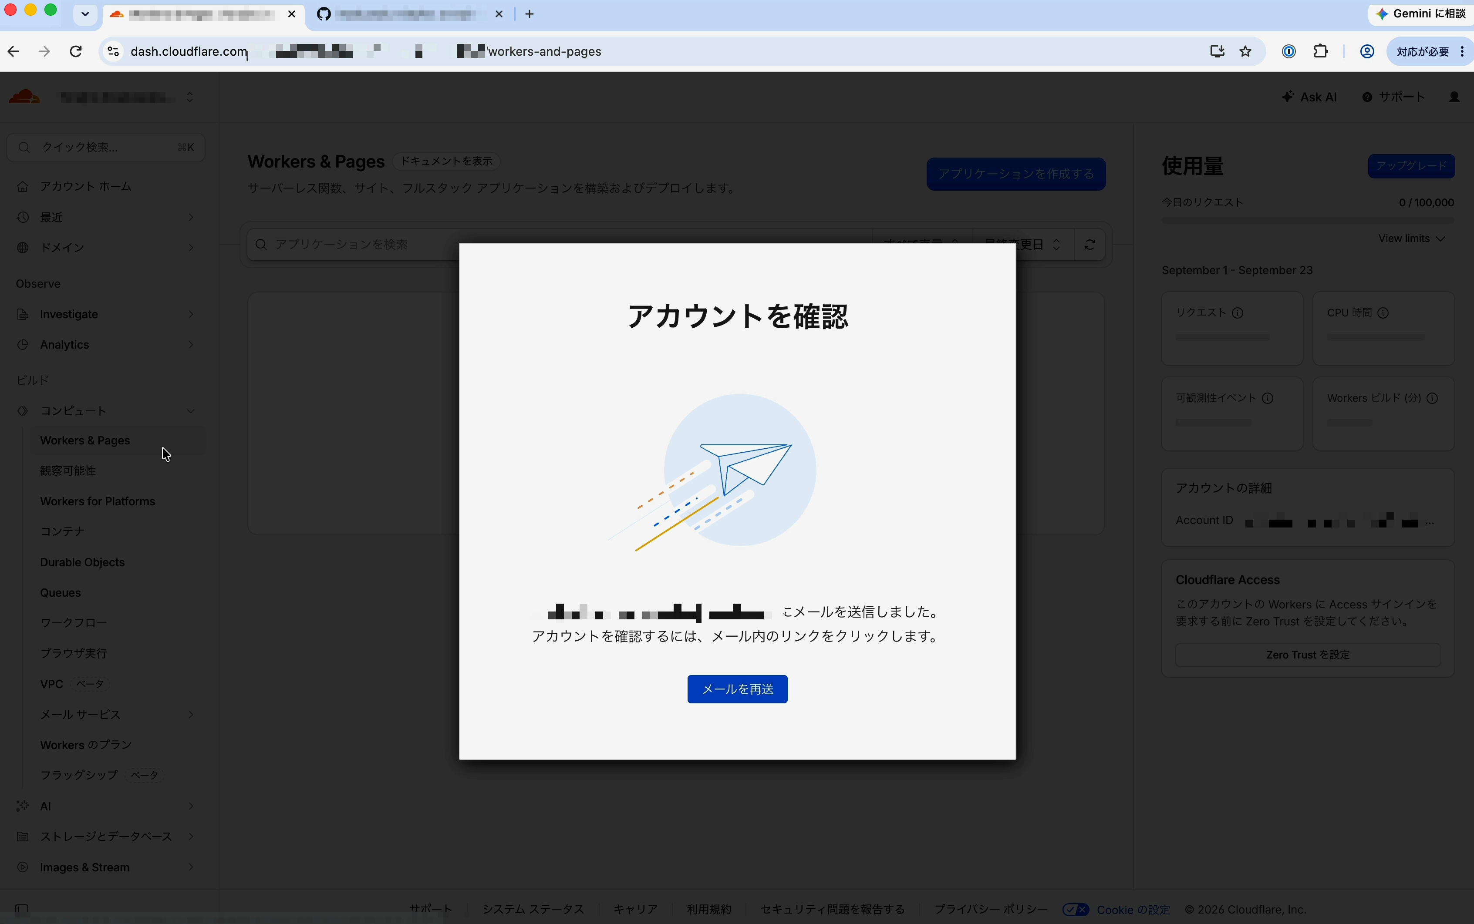Expand the AI sidebar item
Screen dimensions: 1474x924
tap(106, 806)
